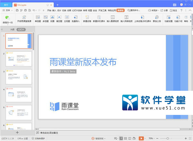Select the V4.2.pptx document tab
The height and width of the screenshot is (141, 193).
tap(33, 5)
